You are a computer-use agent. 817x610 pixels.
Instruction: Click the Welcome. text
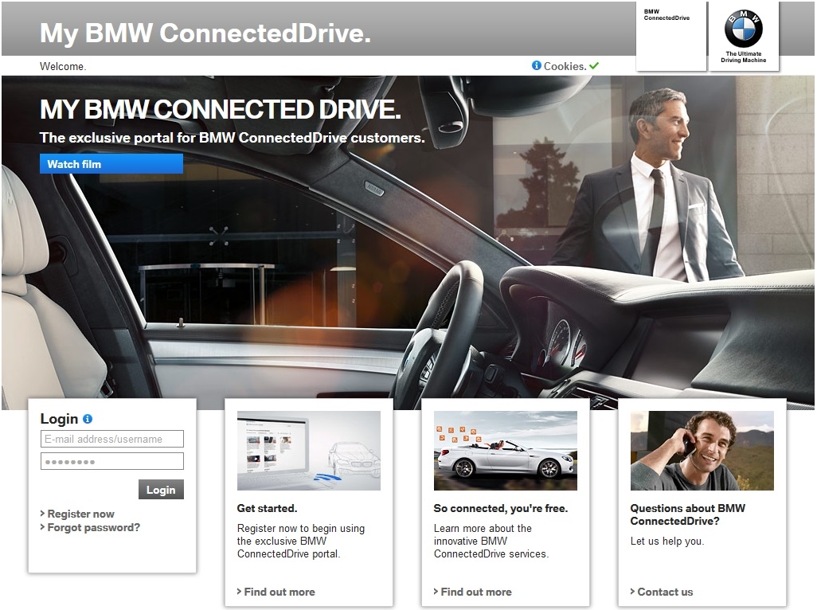click(x=63, y=66)
